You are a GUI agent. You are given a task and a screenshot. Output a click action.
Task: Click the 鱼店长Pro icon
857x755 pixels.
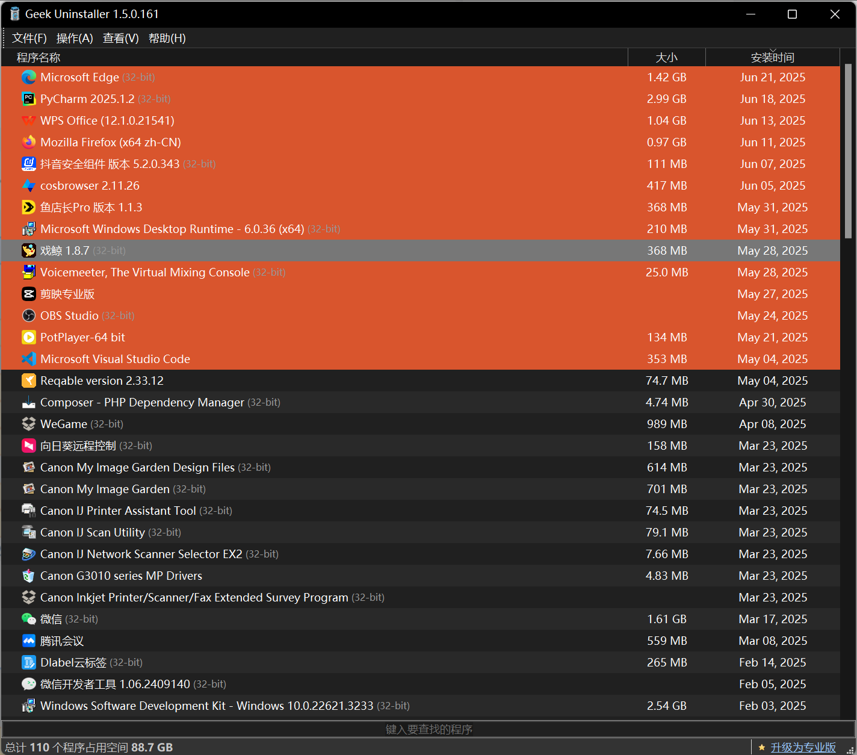click(29, 207)
